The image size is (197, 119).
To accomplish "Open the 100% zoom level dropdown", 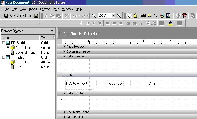I will click(x=113, y=16).
